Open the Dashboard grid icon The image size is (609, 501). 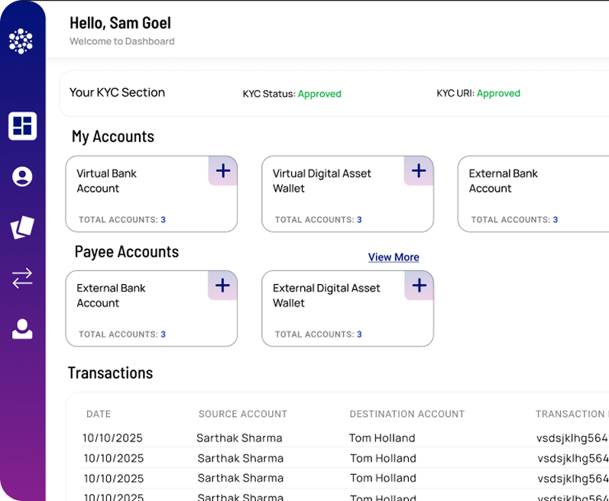[x=22, y=126]
